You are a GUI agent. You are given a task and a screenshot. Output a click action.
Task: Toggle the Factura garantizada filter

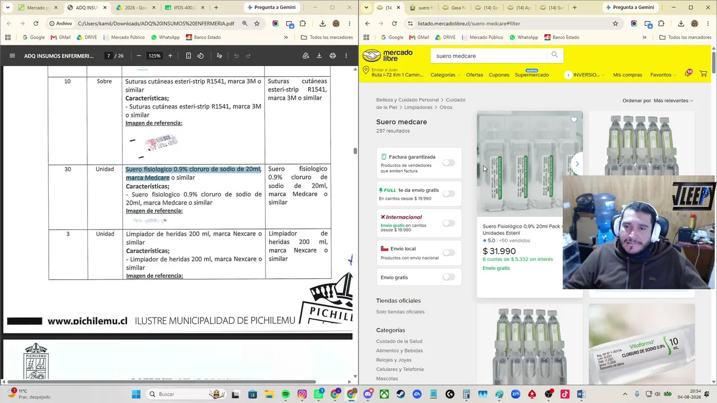449,163
